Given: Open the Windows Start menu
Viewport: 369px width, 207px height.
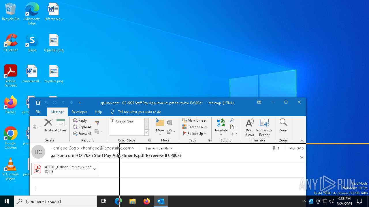Looking at the screenshot, I should (7, 201).
